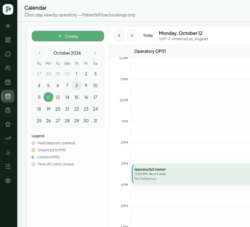This screenshot has height=227, width=250.
Task: Open the bar chart analytics icon
Action: (x=8, y=153)
